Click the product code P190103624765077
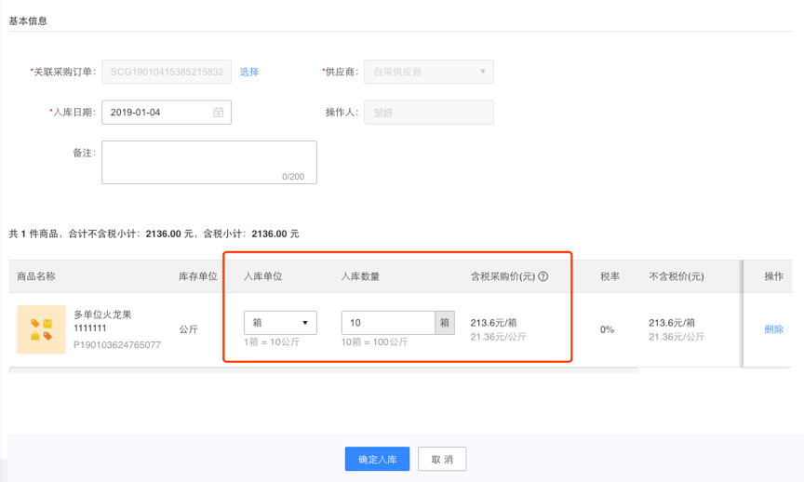Viewport: 804px width, 482px height. coord(117,345)
